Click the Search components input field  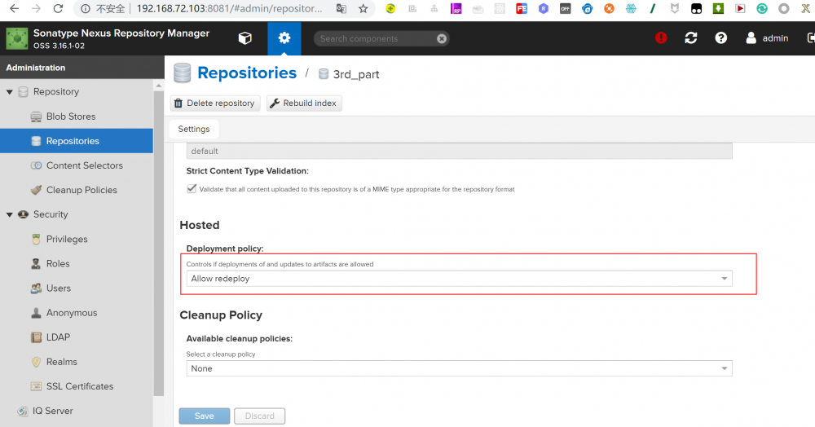tap(375, 38)
